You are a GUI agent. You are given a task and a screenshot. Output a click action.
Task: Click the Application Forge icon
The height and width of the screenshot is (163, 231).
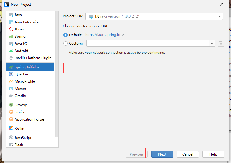[x=11, y=119]
